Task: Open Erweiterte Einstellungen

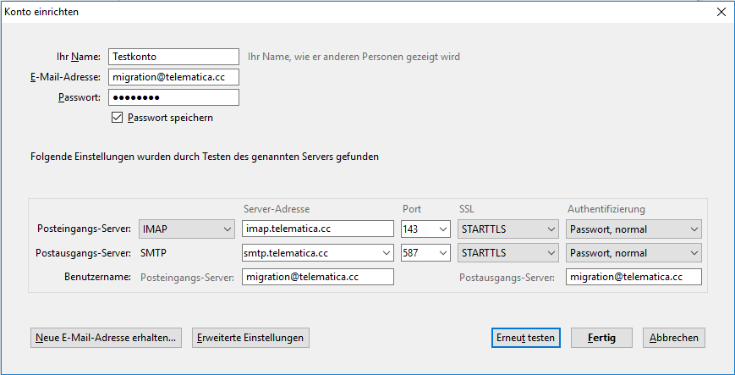Action: 250,338
